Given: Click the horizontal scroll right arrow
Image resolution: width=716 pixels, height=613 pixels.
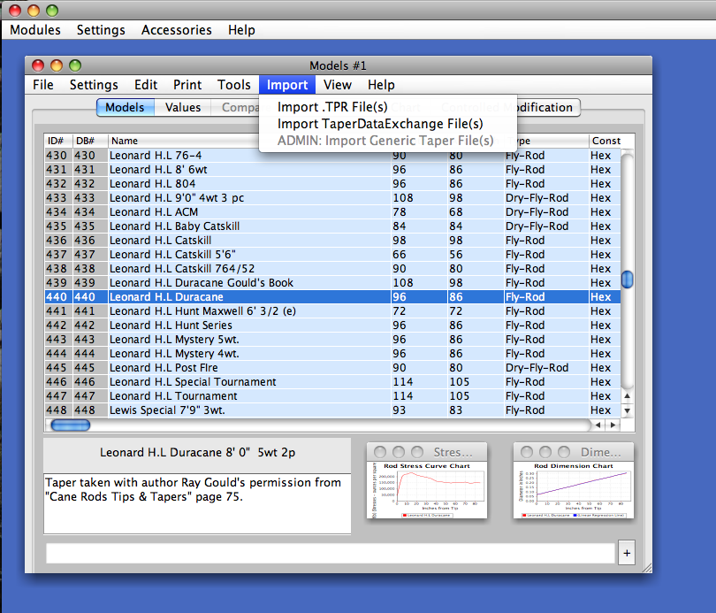Looking at the screenshot, I should point(613,425).
